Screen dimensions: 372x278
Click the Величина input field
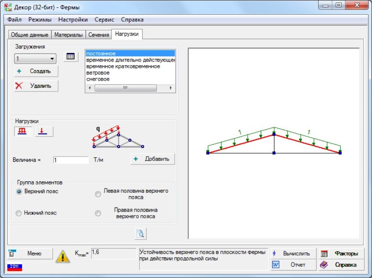point(71,160)
